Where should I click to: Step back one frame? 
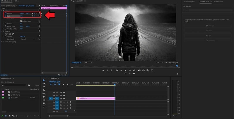(121, 70)
